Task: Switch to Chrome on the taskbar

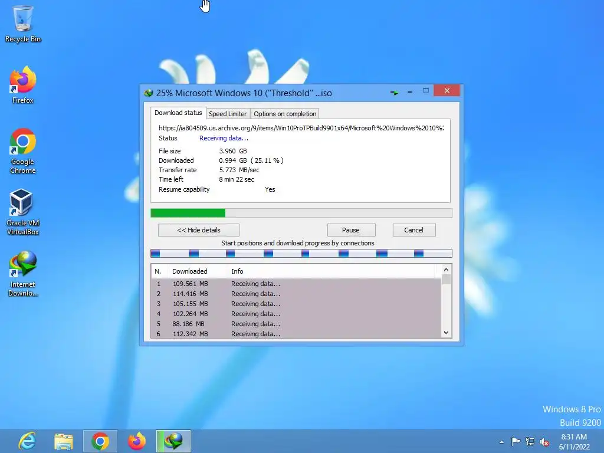Action: coord(100,441)
